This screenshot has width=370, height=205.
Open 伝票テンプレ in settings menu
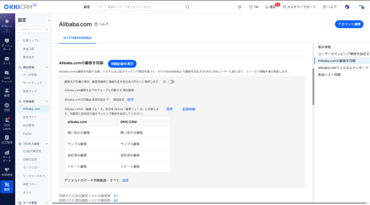pos(31,41)
